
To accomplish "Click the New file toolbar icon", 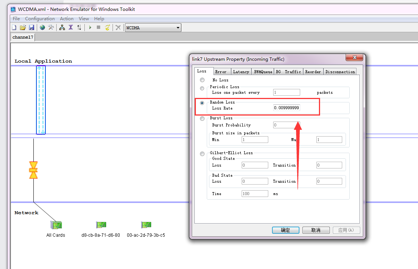I will (x=14, y=27).
